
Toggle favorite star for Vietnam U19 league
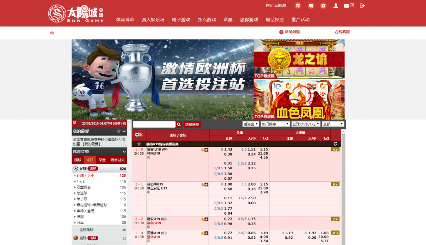coord(139,144)
